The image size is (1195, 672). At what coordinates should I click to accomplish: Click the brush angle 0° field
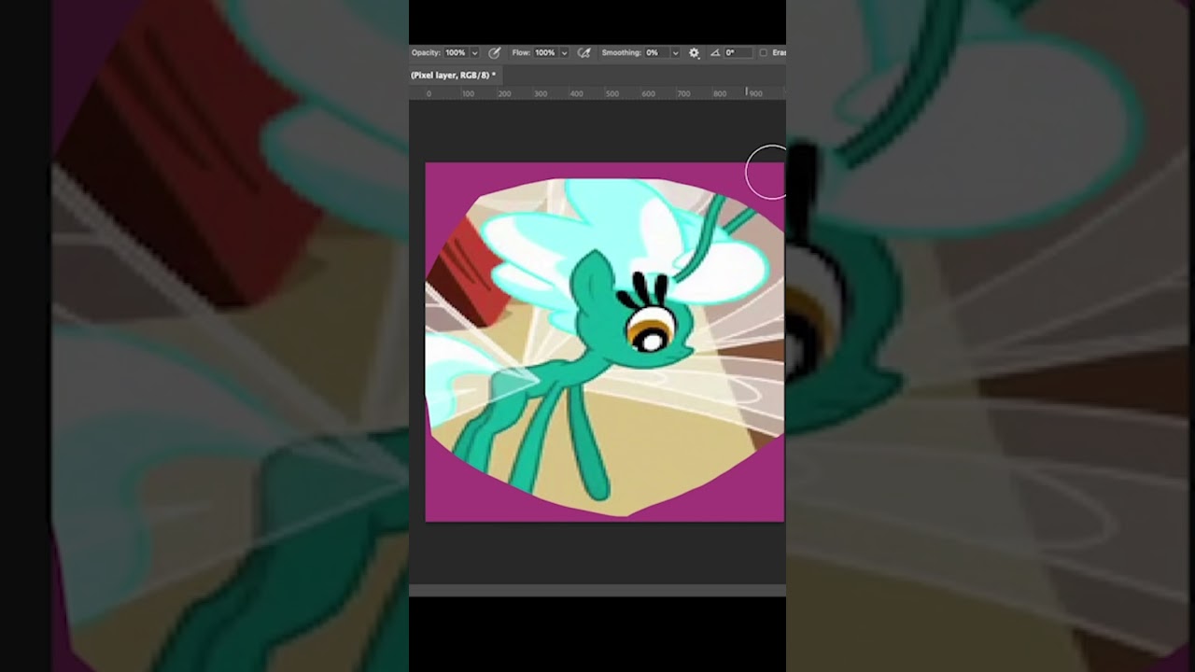pyautogui.click(x=738, y=53)
